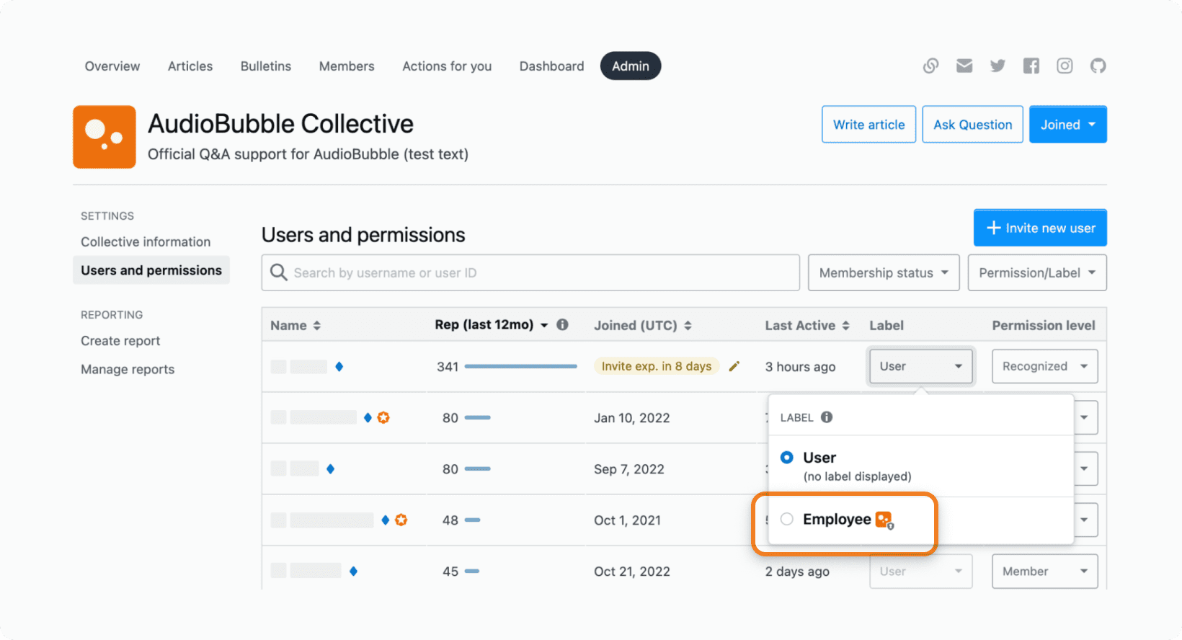The width and height of the screenshot is (1182, 640).
Task: Open the Rep (last 12mo) period dropdown
Action: [544, 326]
